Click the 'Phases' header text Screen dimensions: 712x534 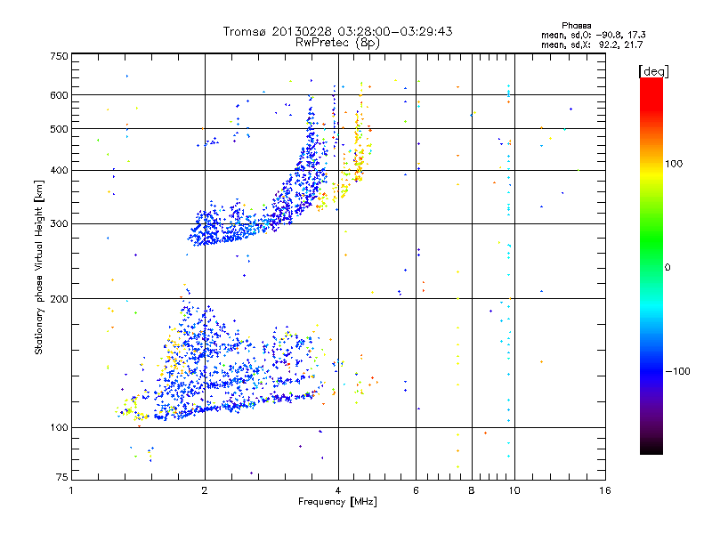(x=576, y=26)
